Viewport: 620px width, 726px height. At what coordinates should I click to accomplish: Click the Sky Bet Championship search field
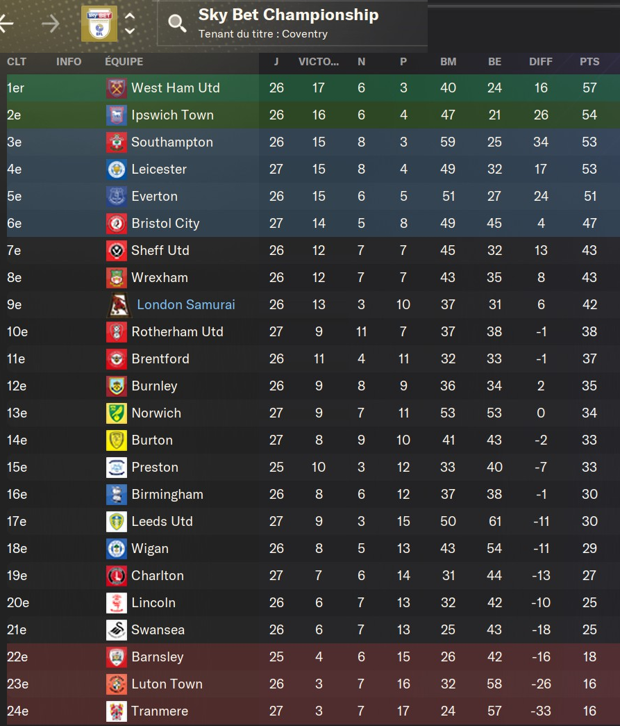coord(292,23)
